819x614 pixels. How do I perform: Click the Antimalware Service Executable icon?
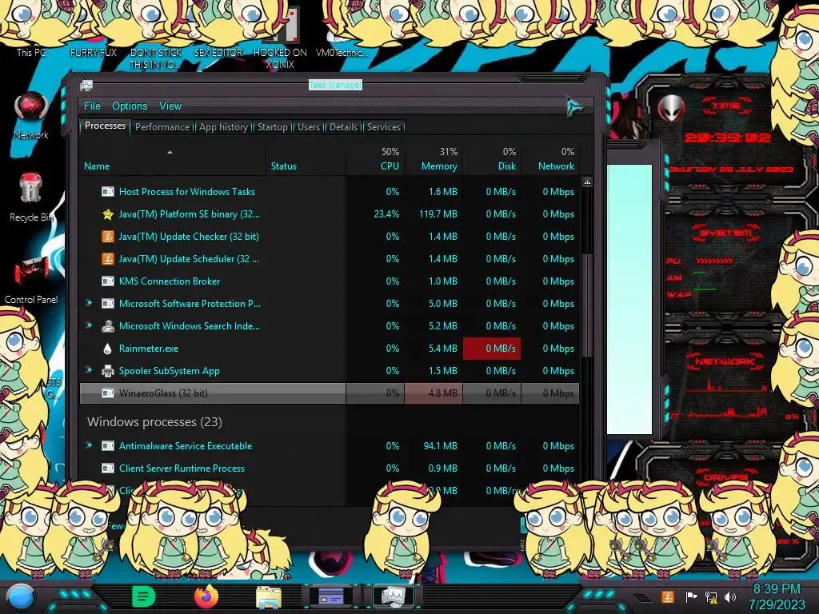point(108,446)
